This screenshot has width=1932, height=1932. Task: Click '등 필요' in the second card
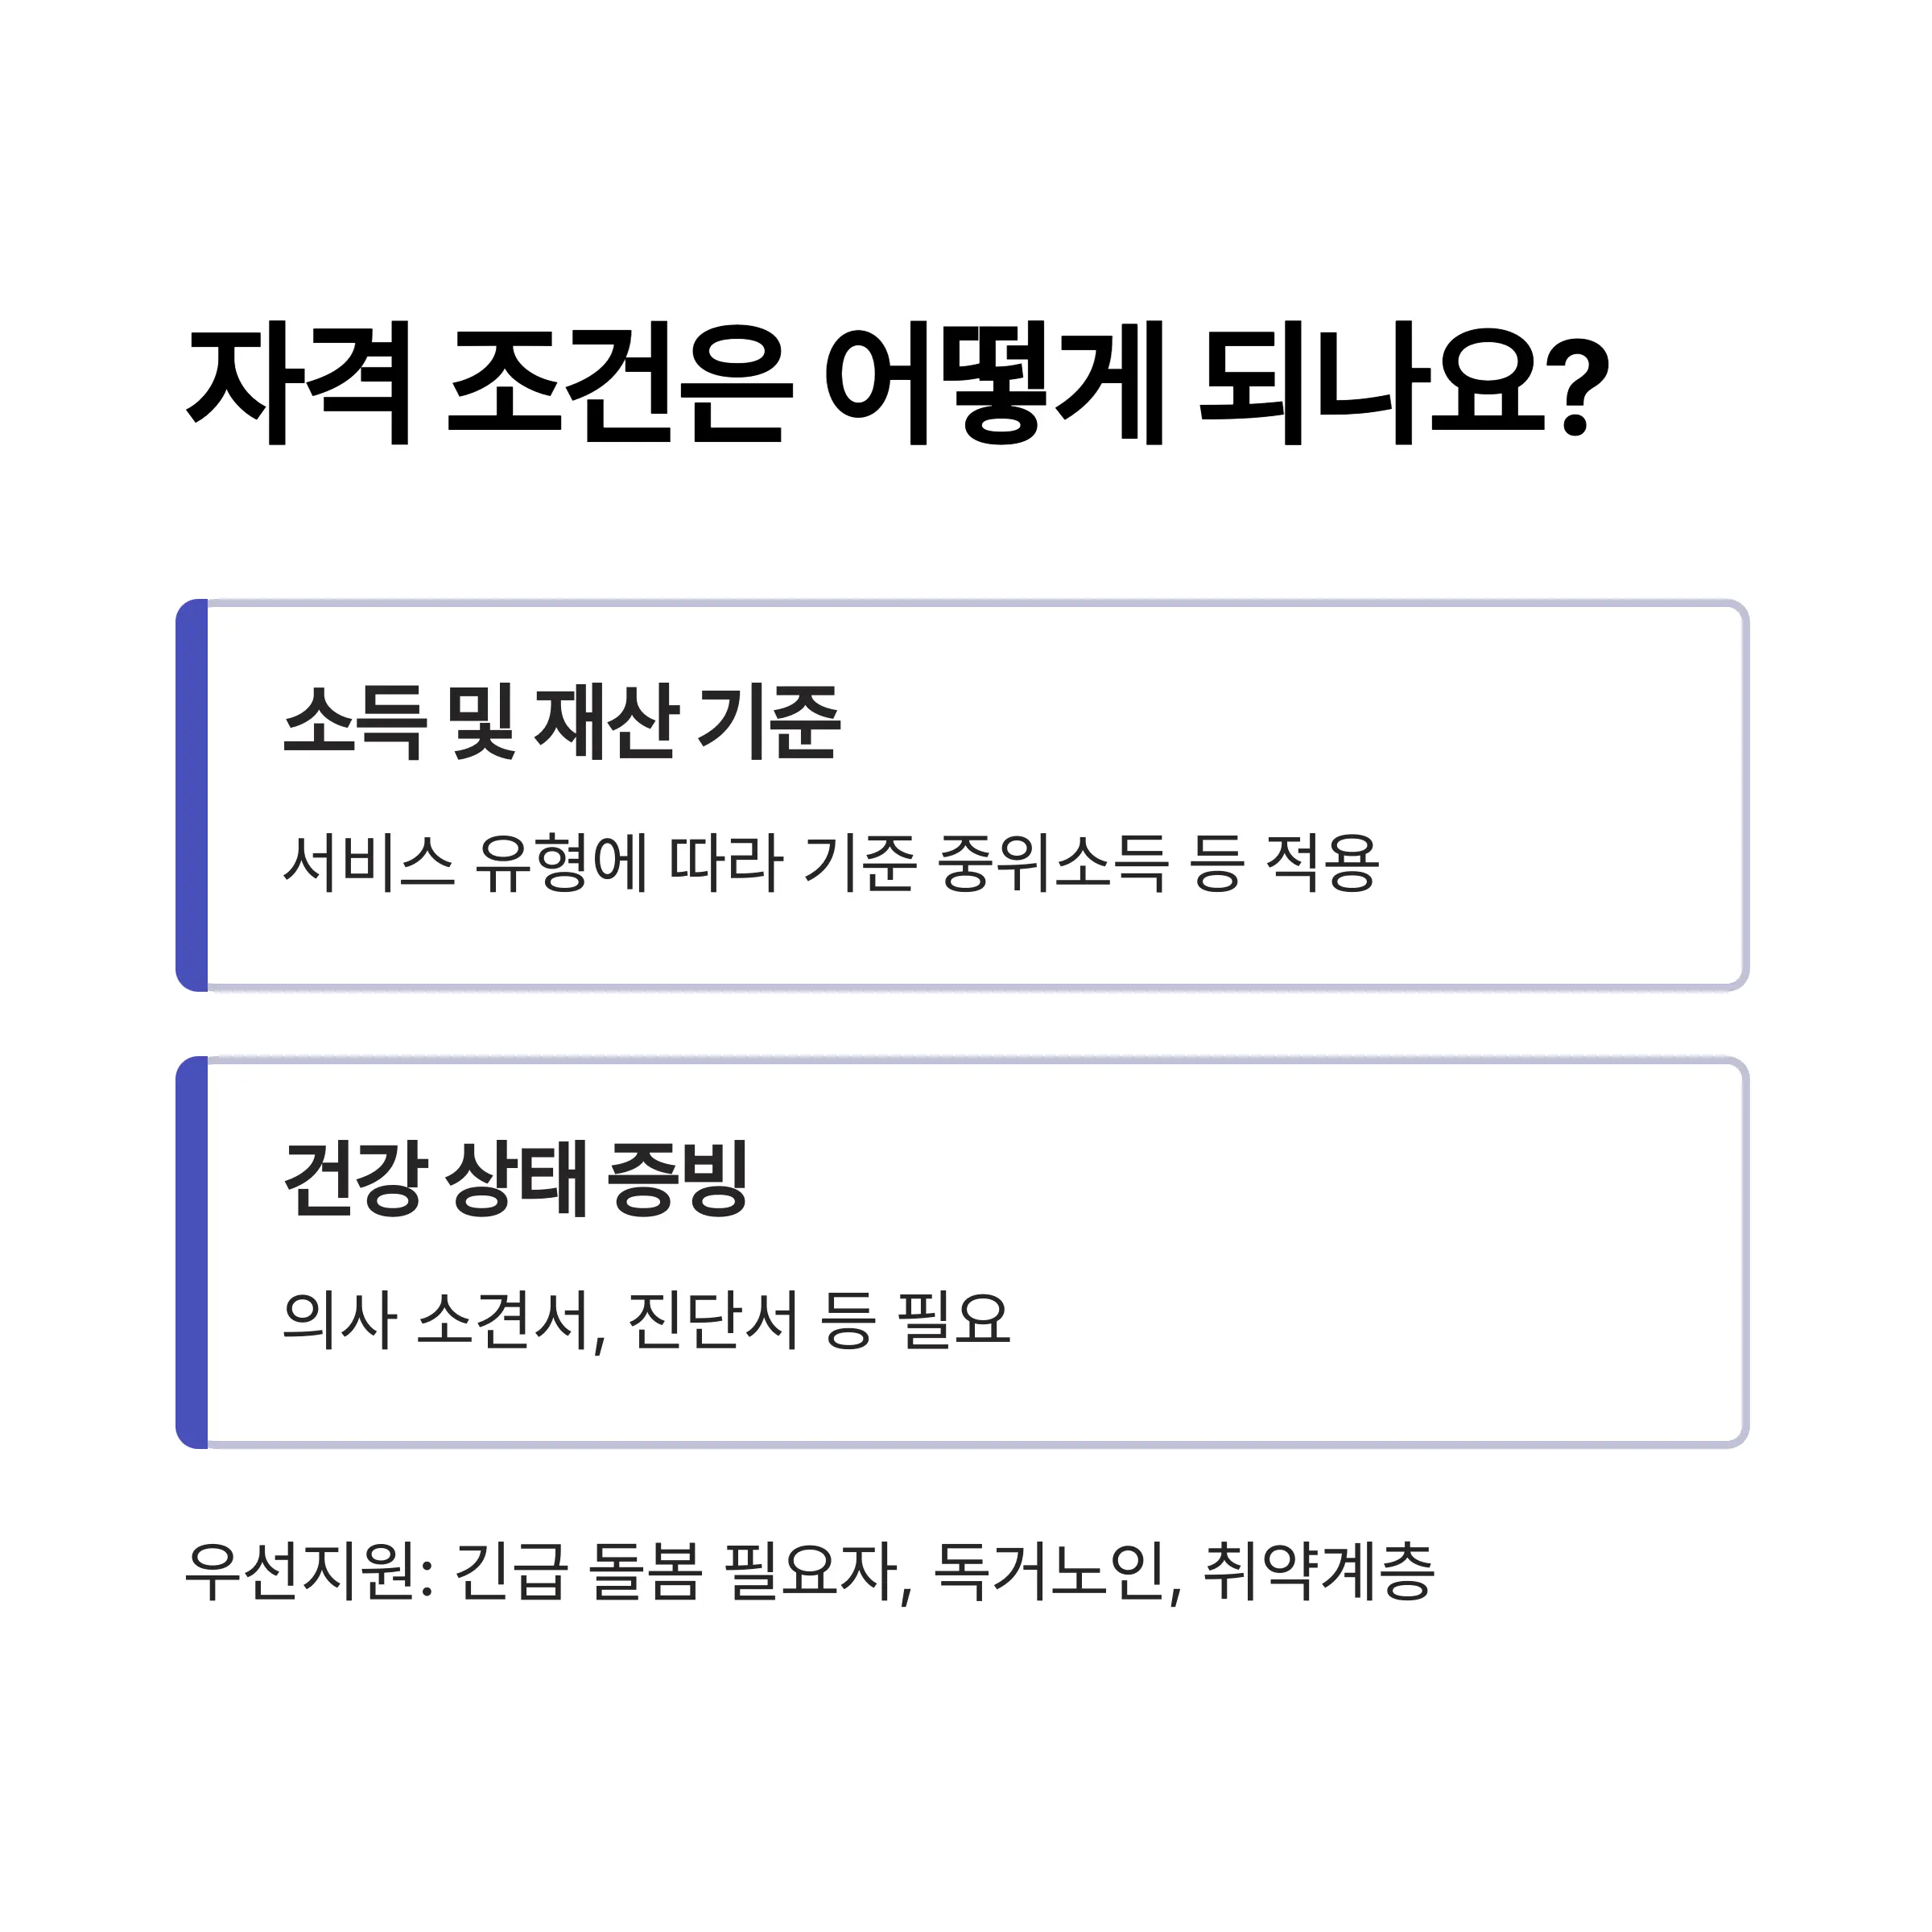(916, 1320)
